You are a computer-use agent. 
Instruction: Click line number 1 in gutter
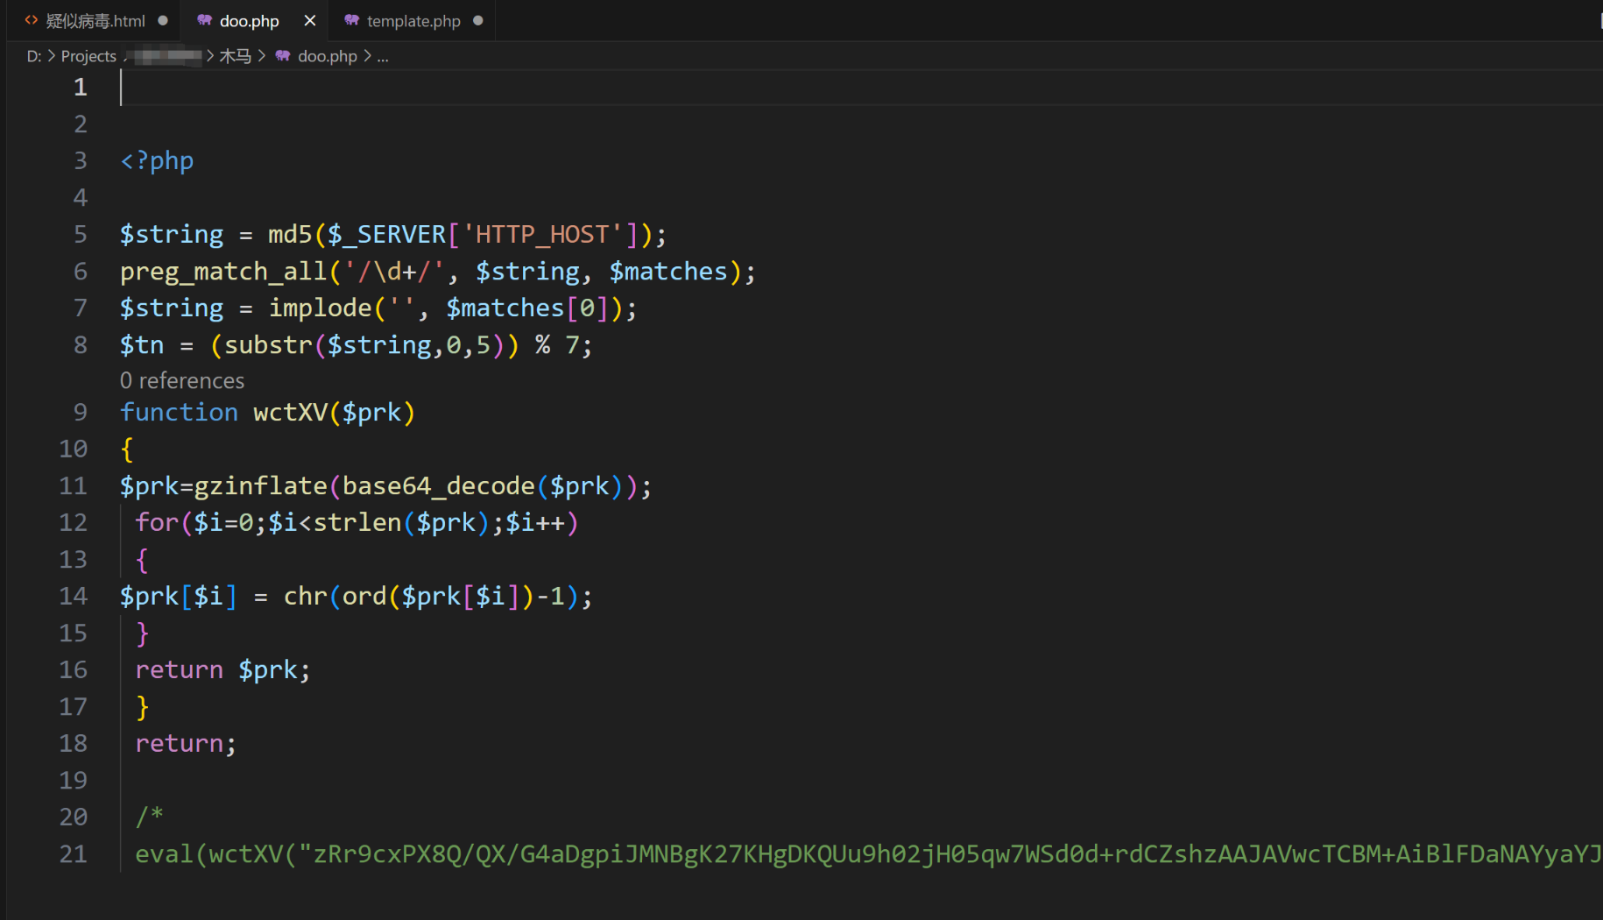80,87
